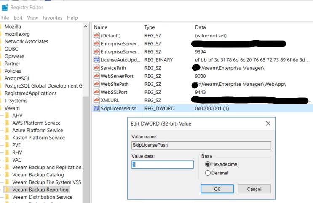
Task: Select the ODBC registry key
Action: 11,49
